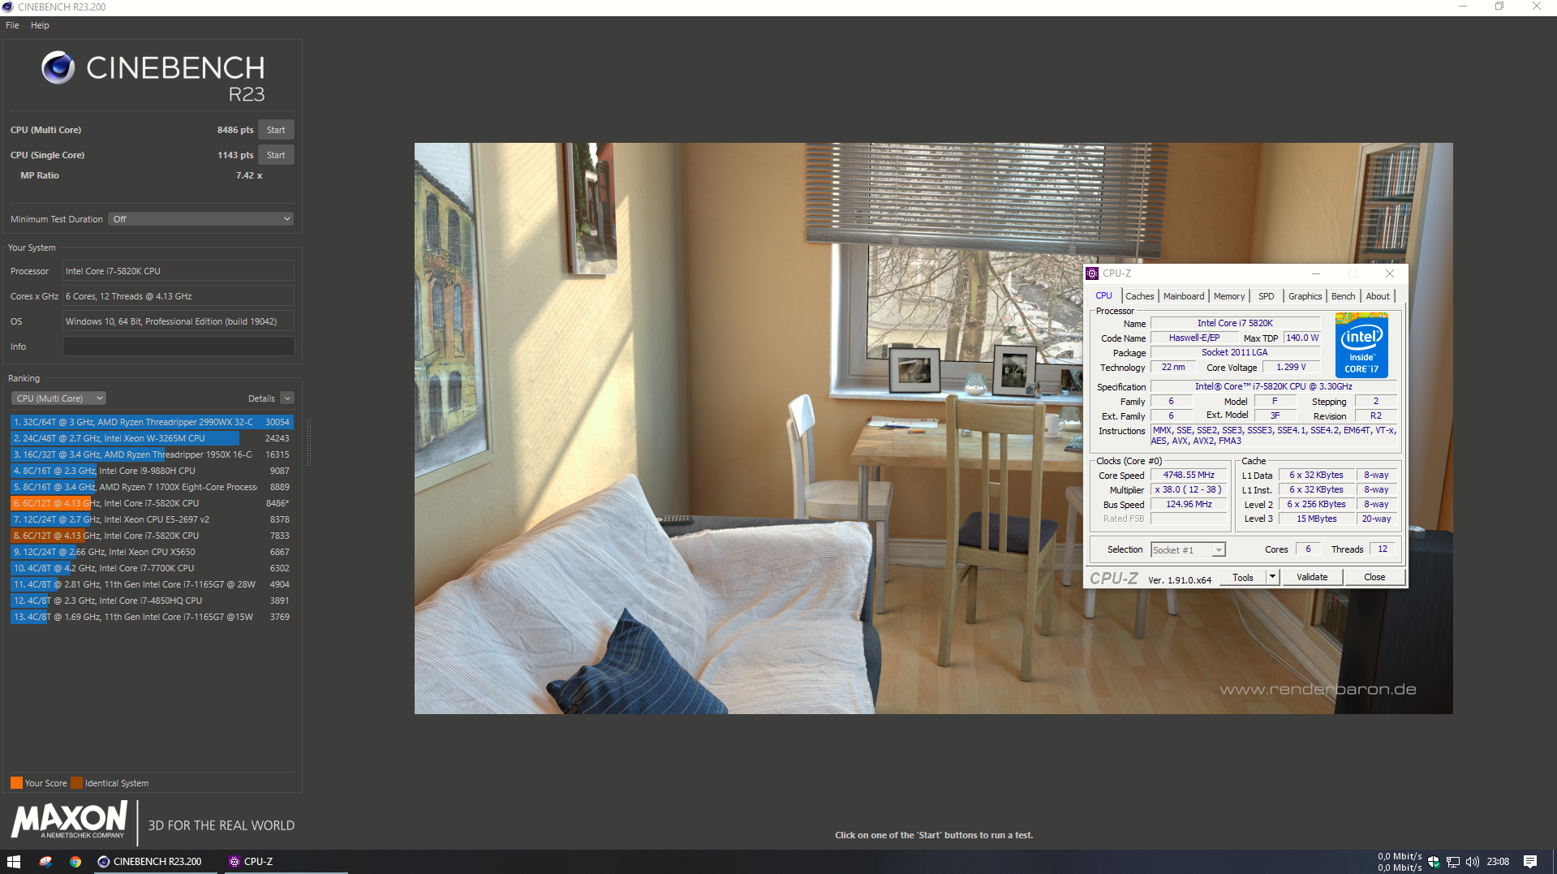The width and height of the screenshot is (1557, 874).
Task: Click the Close button in CPU-Z
Action: point(1374,578)
